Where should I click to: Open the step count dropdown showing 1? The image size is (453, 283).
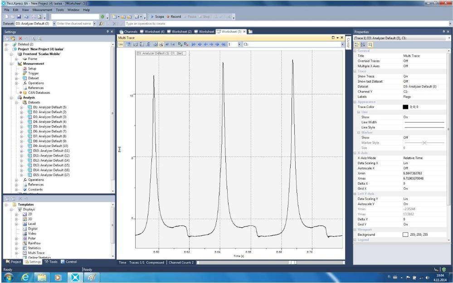coord(239,44)
